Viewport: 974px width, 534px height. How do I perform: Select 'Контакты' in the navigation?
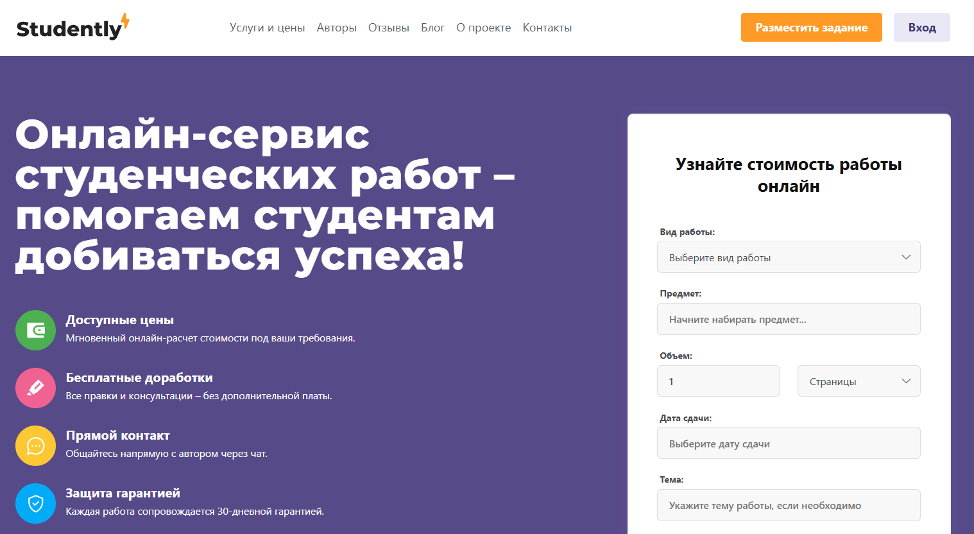pos(547,28)
